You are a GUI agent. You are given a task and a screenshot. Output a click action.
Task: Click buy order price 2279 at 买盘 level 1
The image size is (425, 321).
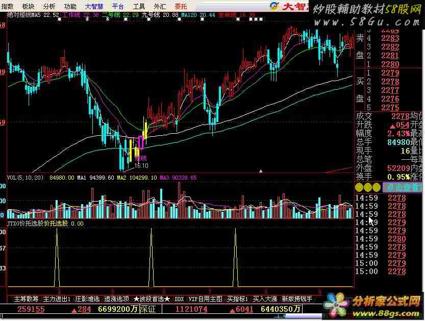point(390,73)
